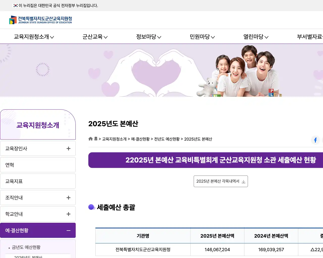Download the 2025년 본예산 각목내역서 file
The height and width of the screenshot is (258, 323).
pyautogui.click(x=221, y=181)
